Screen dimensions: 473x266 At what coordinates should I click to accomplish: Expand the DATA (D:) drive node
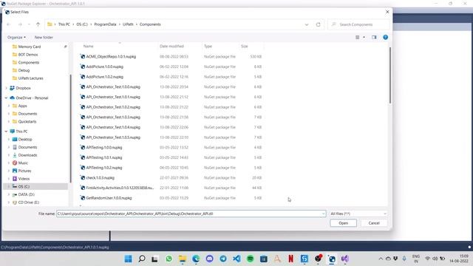[9, 194]
